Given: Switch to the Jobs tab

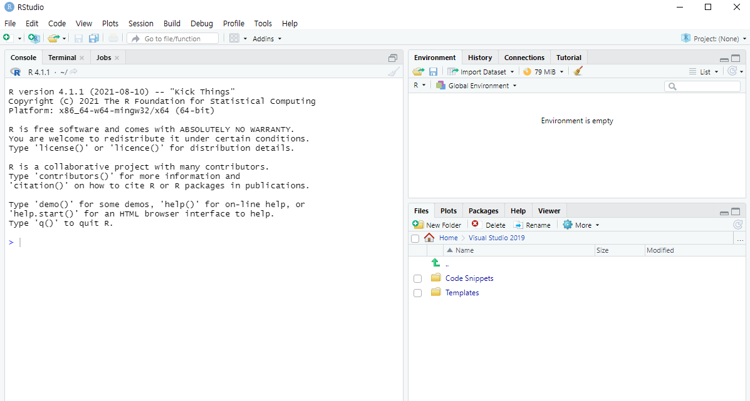Looking at the screenshot, I should (103, 58).
